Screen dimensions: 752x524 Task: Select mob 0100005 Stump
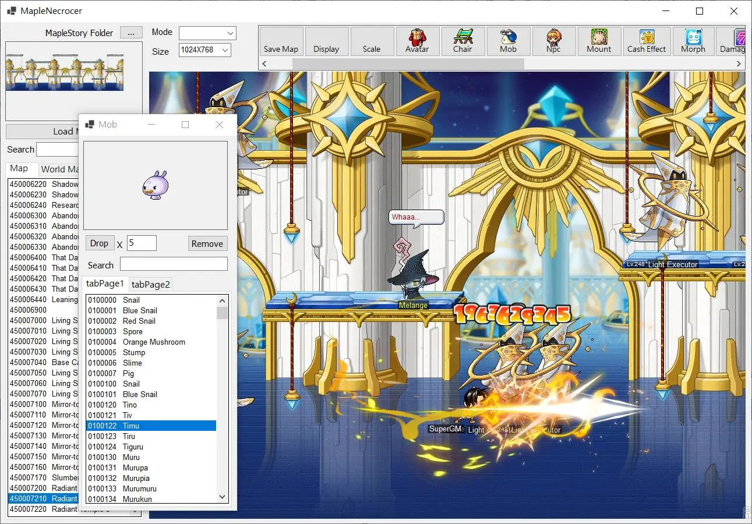click(x=151, y=352)
